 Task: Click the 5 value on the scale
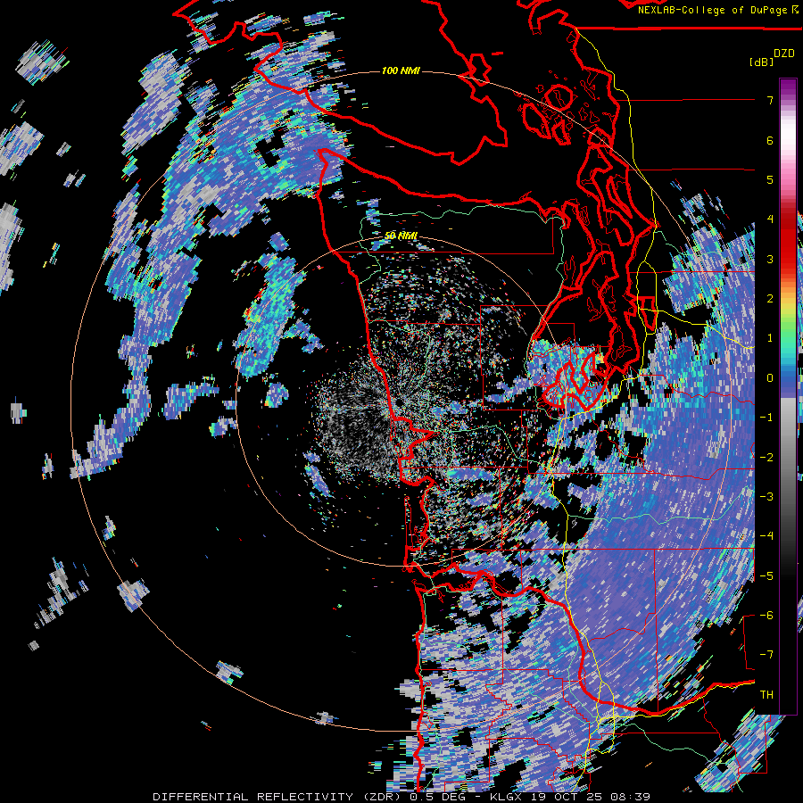[x=770, y=179]
